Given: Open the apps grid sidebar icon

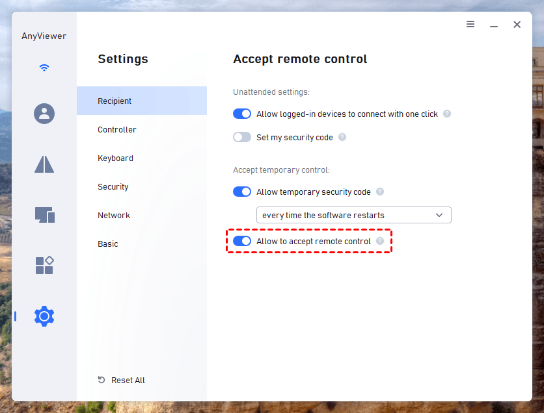Looking at the screenshot, I should click(45, 265).
